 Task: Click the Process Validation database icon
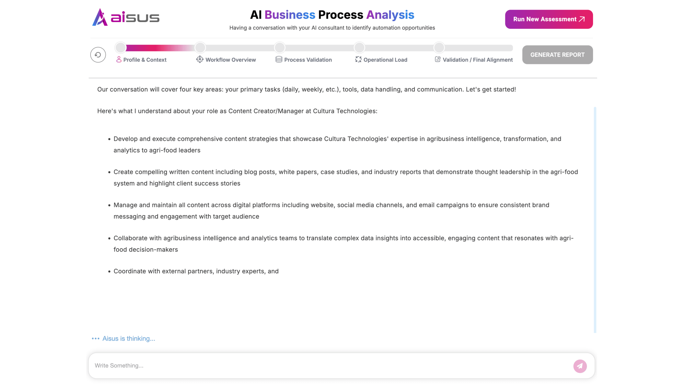pyautogui.click(x=279, y=60)
